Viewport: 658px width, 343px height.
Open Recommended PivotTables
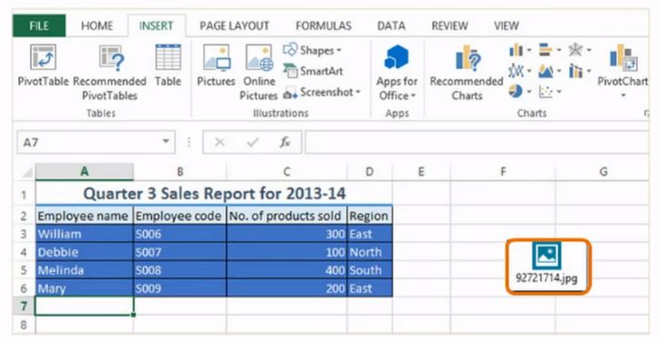point(109,73)
